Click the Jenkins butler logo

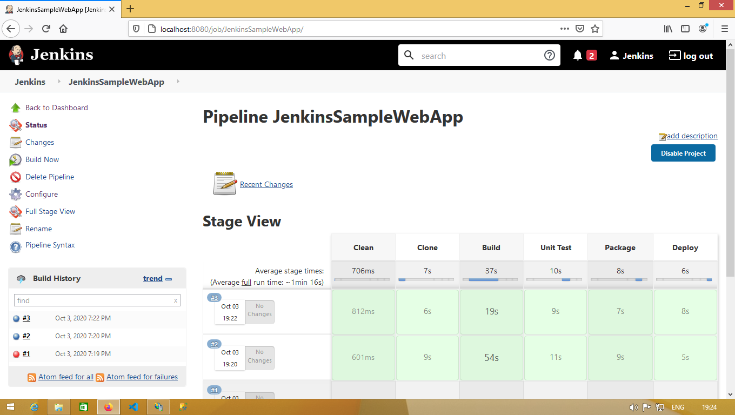click(x=16, y=55)
